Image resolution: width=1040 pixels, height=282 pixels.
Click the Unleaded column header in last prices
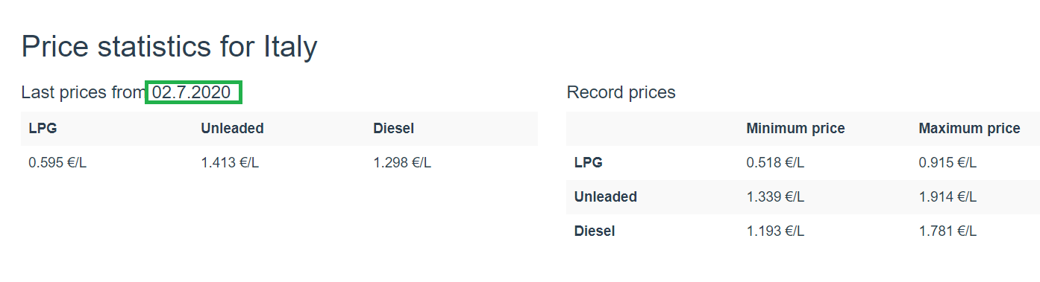232,128
